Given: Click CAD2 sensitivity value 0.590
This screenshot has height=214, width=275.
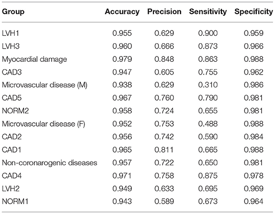Looking at the screenshot, I should click(x=208, y=137).
